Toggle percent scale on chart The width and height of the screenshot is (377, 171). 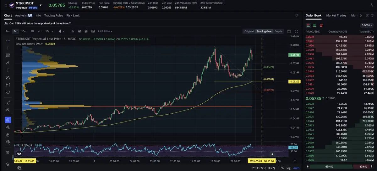click(x=282, y=168)
